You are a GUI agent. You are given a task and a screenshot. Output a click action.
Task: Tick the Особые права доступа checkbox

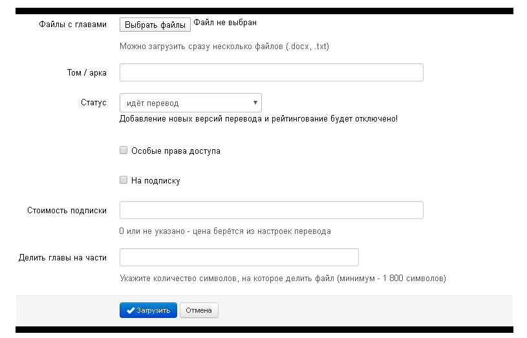coord(124,151)
